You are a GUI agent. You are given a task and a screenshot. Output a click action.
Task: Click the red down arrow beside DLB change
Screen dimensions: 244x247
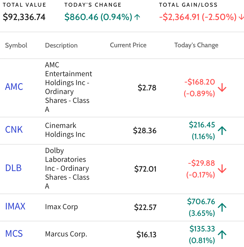[222, 169]
